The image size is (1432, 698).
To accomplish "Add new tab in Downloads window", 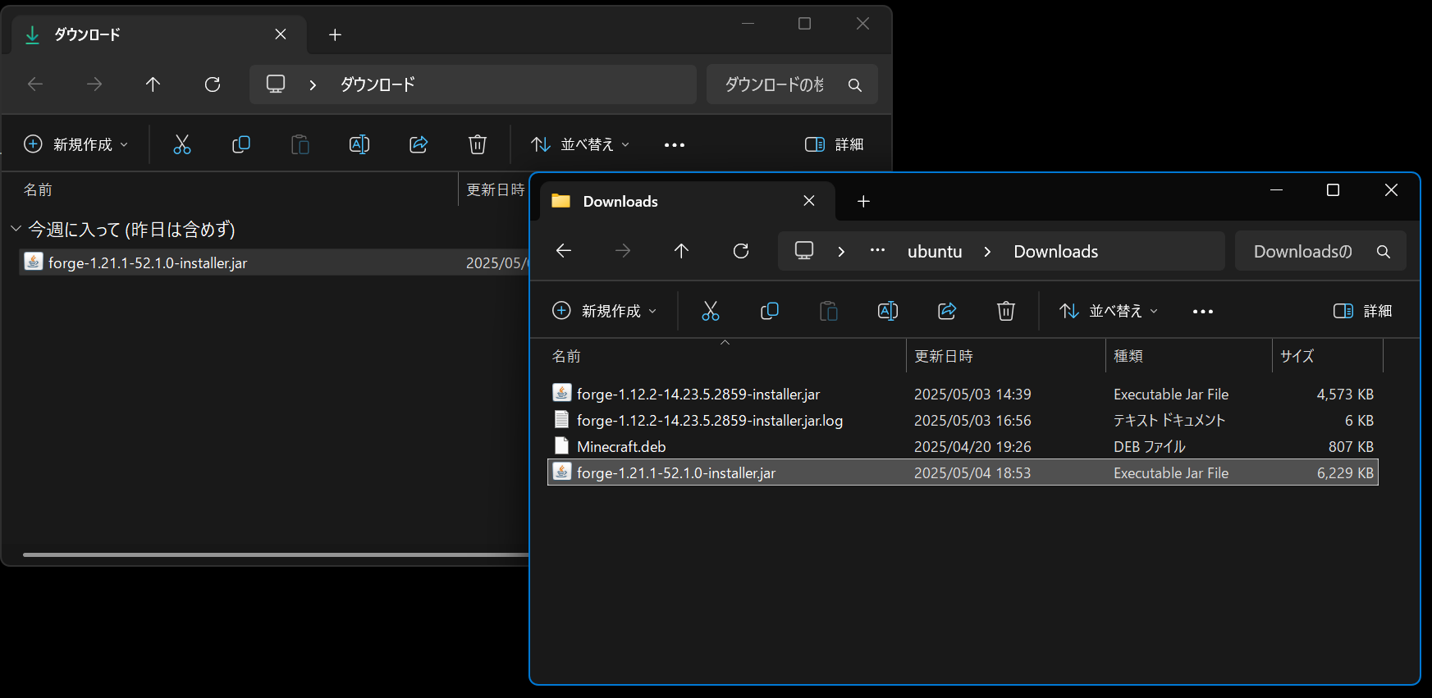I will pyautogui.click(x=863, y=201).
